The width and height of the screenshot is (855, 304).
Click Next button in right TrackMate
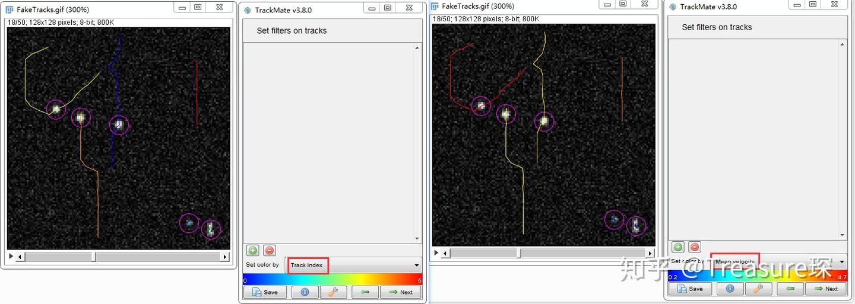(826, 289)
